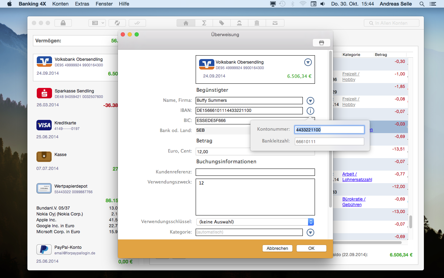Click the refresh accounts toolbar button

[x=117, y=23]
